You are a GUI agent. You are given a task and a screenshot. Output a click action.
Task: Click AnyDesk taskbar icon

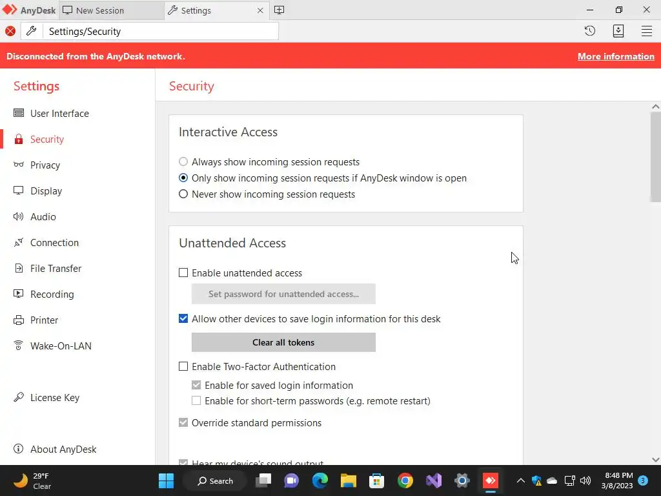pyautogui.click(x=491, y=480)
